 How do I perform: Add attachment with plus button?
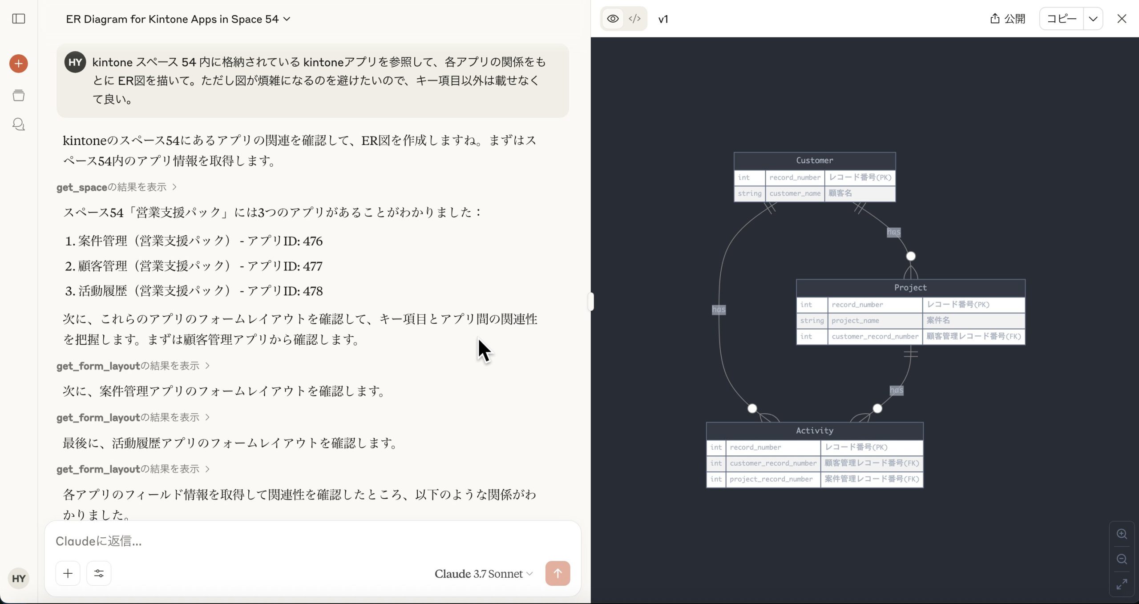(68, 573)
